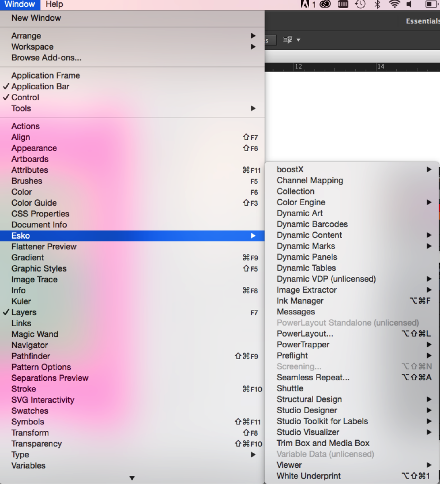Open the Pathfinder panel
The image size is (440, 484).
[x=132, y=356]
